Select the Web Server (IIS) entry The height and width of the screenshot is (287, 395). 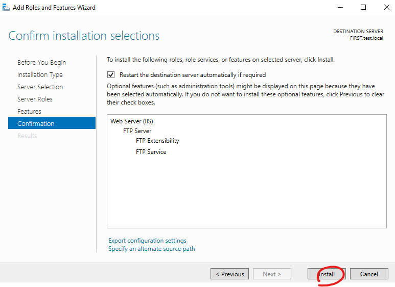132,121
